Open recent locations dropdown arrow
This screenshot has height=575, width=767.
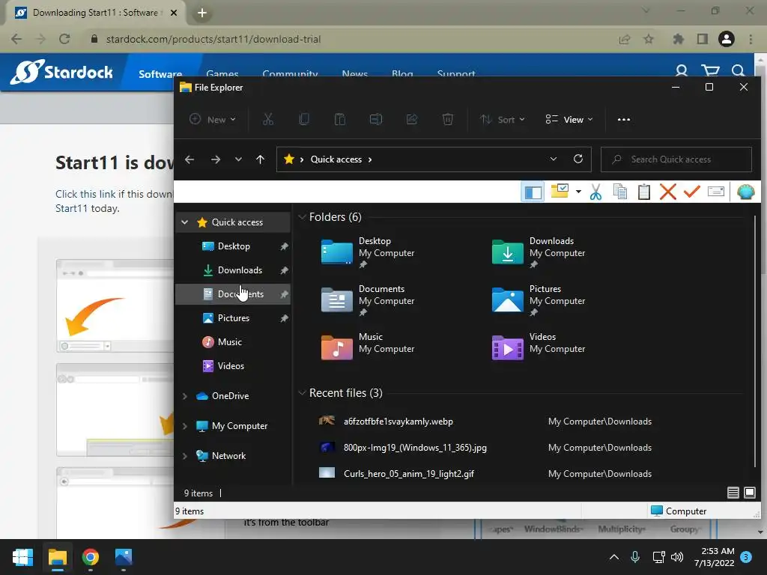pos(238,159)
